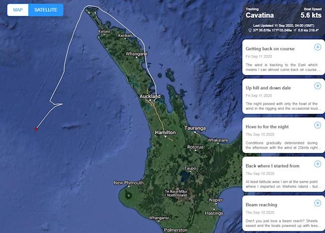Click the location pin icon beside coordinates
This screenshot has height=233, width=325.
pos(250,31)
